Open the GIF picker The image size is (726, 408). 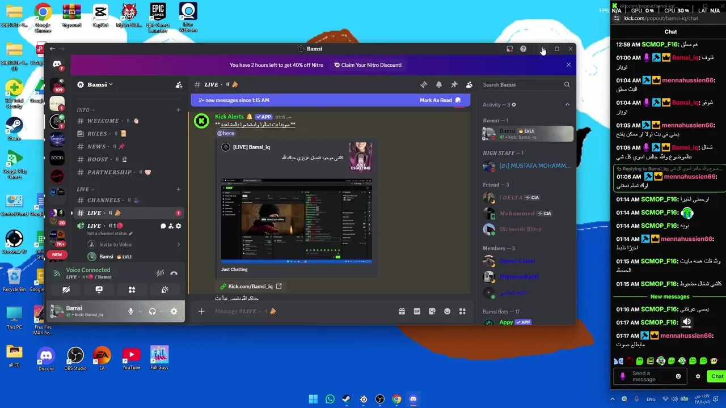click(417, 311)
